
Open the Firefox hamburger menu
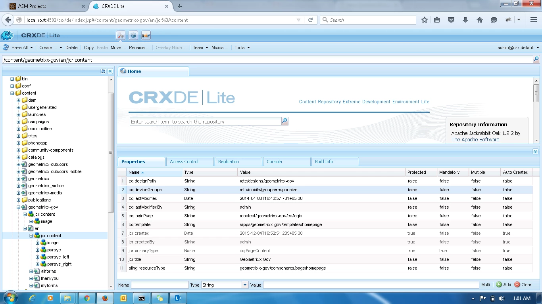[x=534, y=20]
